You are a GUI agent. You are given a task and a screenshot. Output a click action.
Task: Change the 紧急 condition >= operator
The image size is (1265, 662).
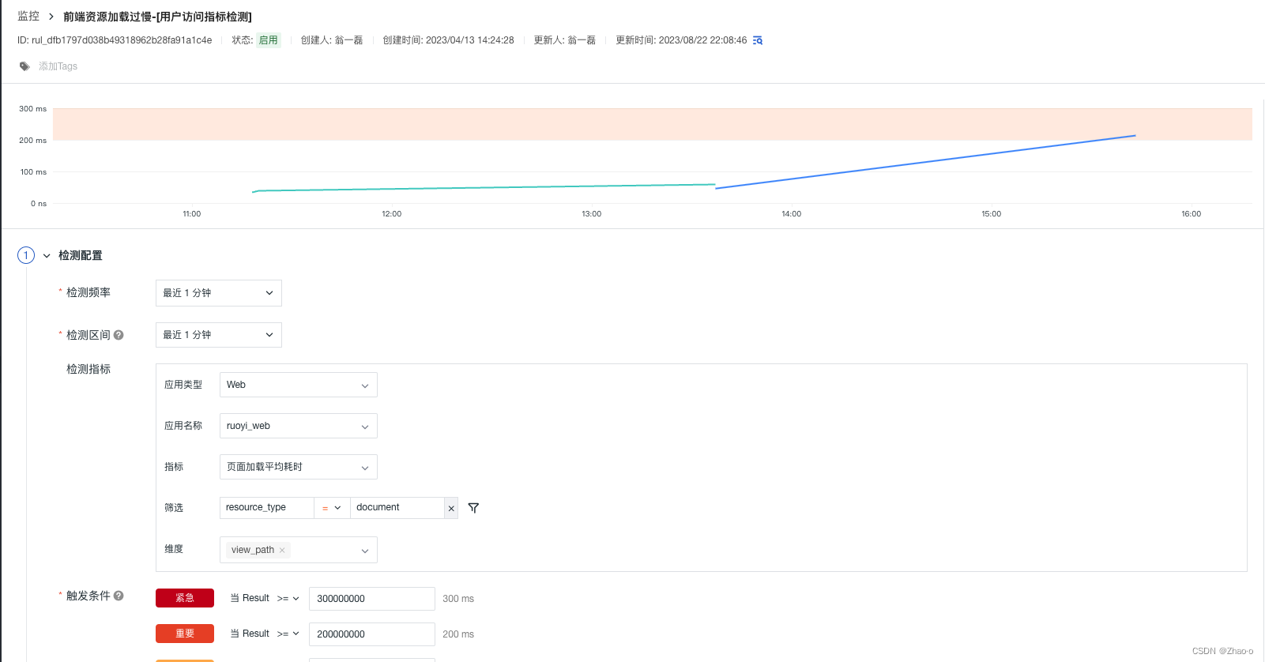[x=288, y=599]
